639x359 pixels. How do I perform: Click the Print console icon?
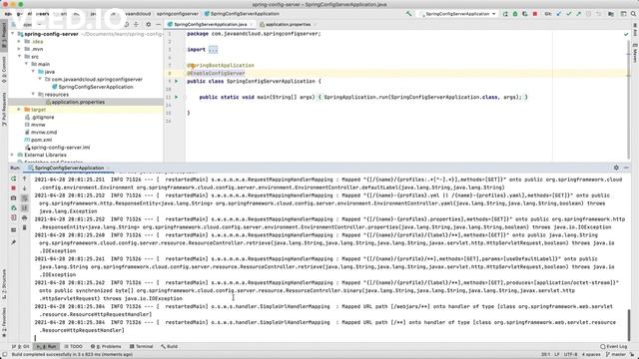pos(24,217)
